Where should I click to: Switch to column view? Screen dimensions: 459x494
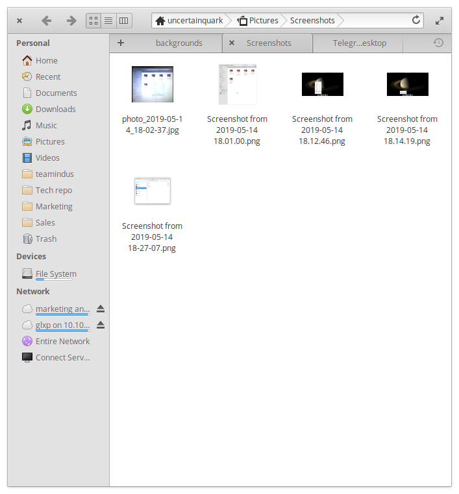(x=123, y=21)
